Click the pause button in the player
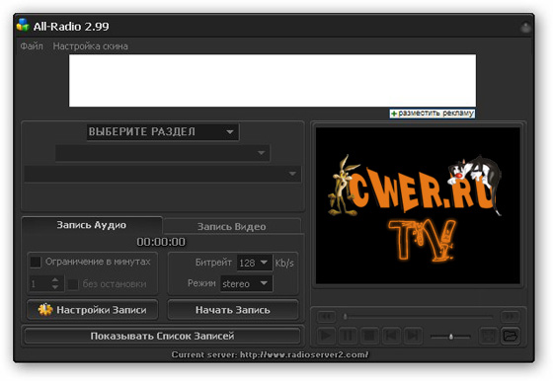This screenshot has width=553, height=381. tap(348, 336)
